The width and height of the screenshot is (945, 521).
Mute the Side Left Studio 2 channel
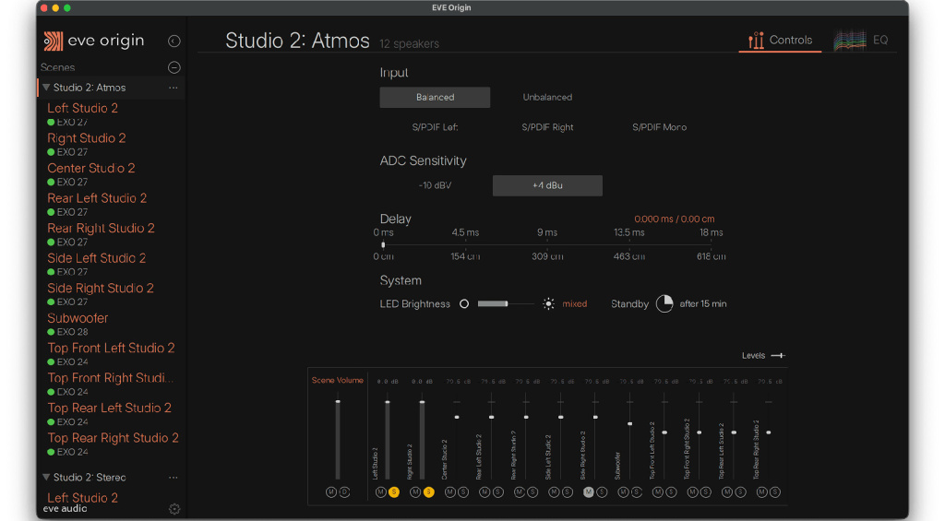(x=554, y=492)
